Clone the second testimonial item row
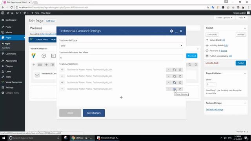The height and width of the screenshot is (141, 251). click(174, 76)
